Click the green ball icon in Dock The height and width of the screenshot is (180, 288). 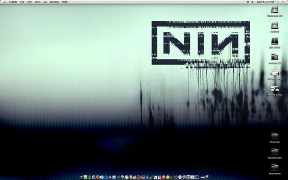[168, 177]
